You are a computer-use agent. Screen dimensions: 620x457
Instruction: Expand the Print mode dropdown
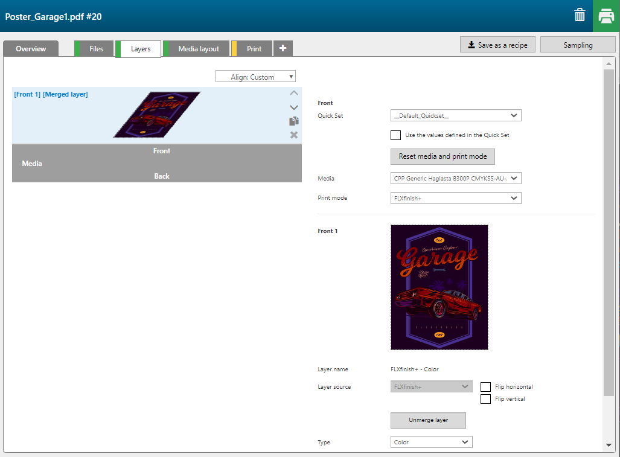click(x=456, y=198)
